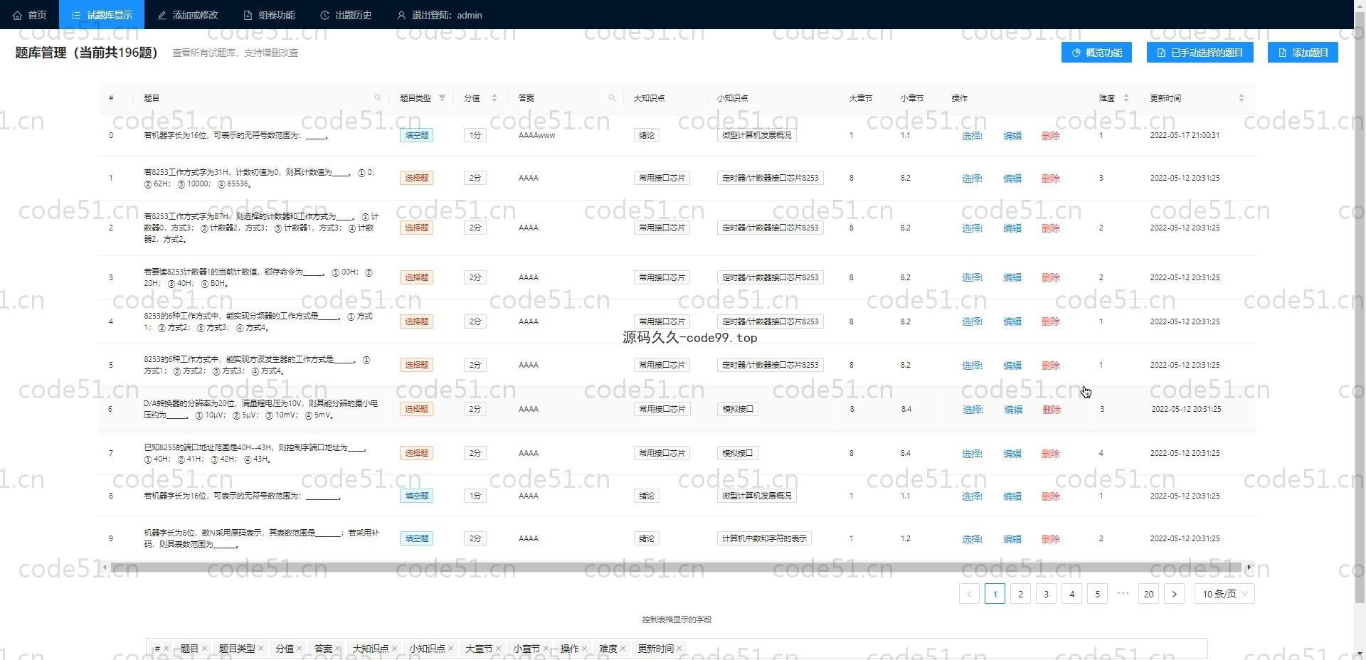Go to page 5
Viewport: 1366px width, 660px height.
[1097, 594]
